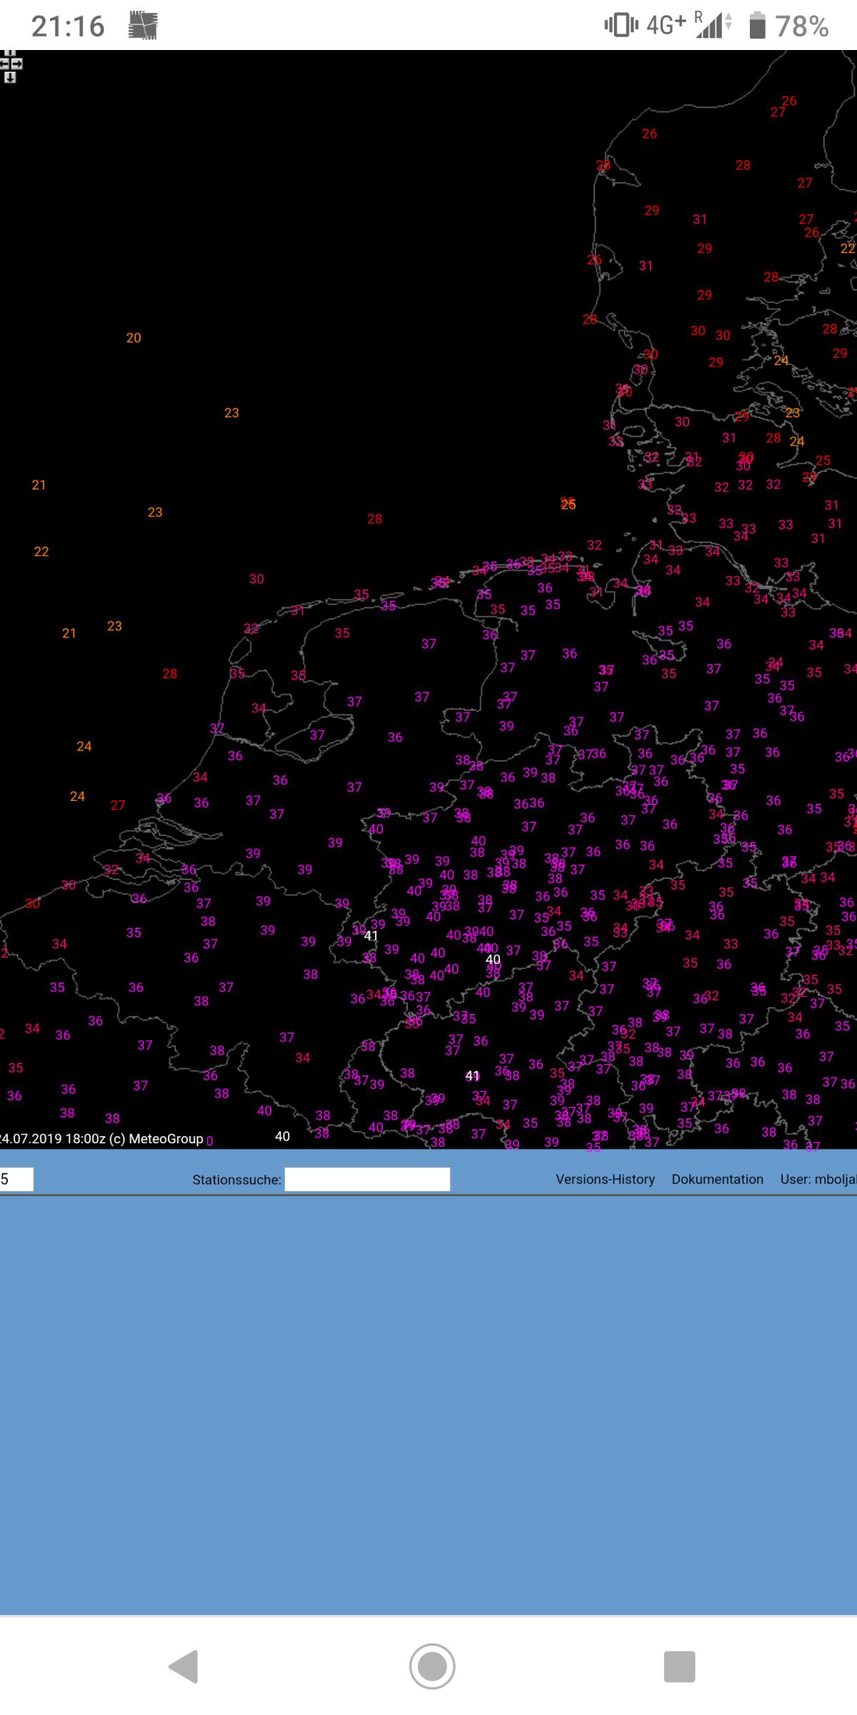Click the magenta 0 beside MeteoGroup
This screenshot has height=1715, width=857.
[x=210, y=1141]
